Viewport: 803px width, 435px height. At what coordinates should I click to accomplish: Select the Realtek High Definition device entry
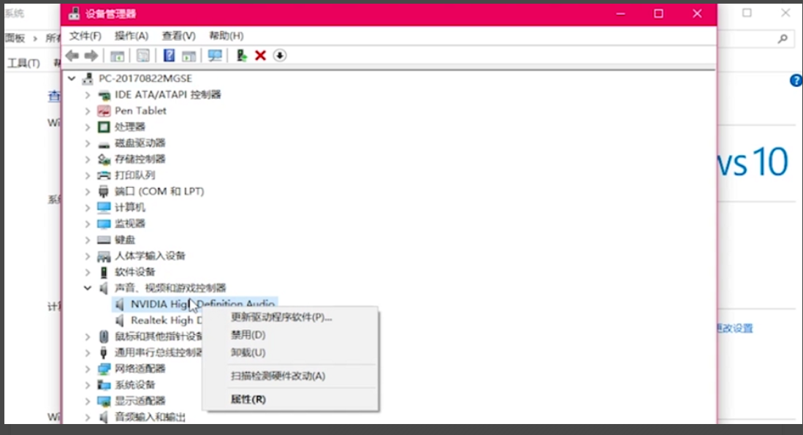pos(167,320)
